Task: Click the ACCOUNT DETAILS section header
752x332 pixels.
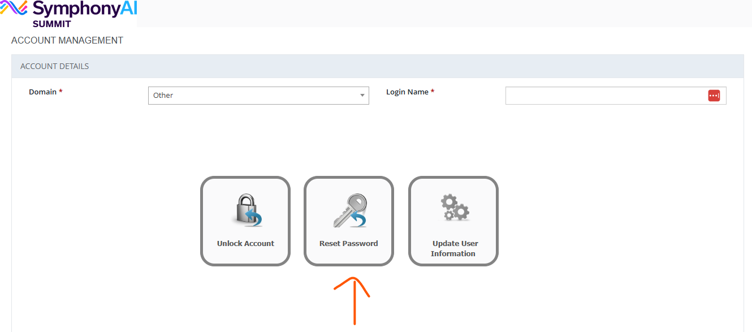Action: pos(55,66)
